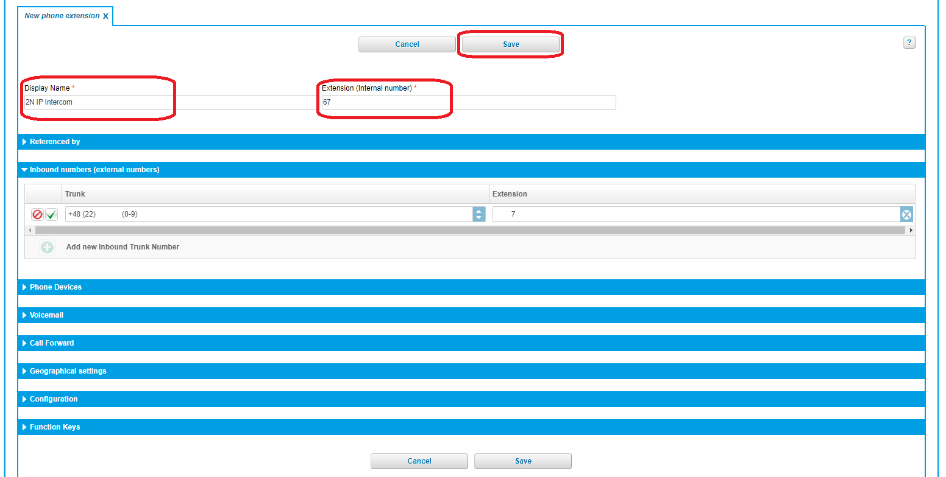Click the top Save button
This screenshot has width=946, height=477.
click(x=511, y=44)
